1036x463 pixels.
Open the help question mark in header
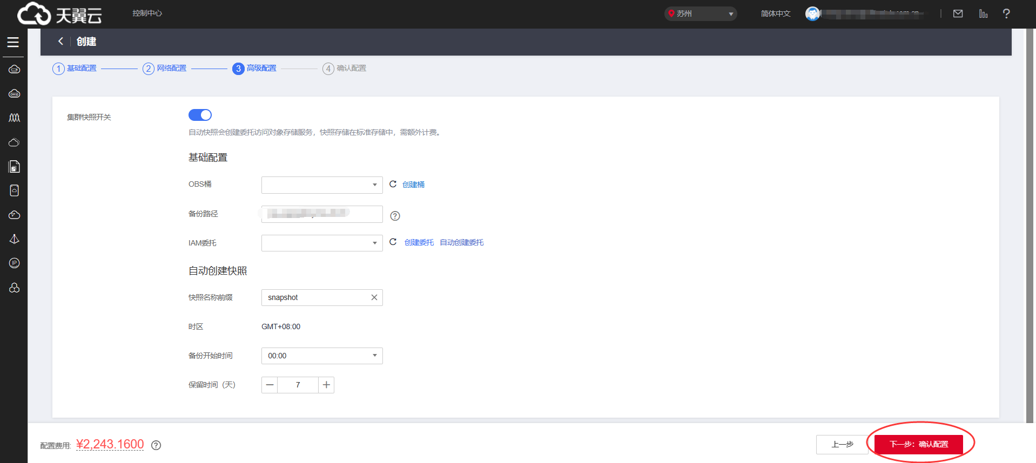tap(1006, 13)
